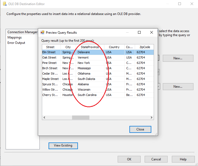Open Help for the destination editor
The image size is (198, 166).
click(183, 159)
